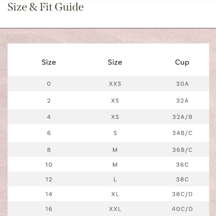The height and width of the screenshot is (216, 216).
Task: Click the XXL size cell
Action: pyautogui.click(x=115, y=209)
